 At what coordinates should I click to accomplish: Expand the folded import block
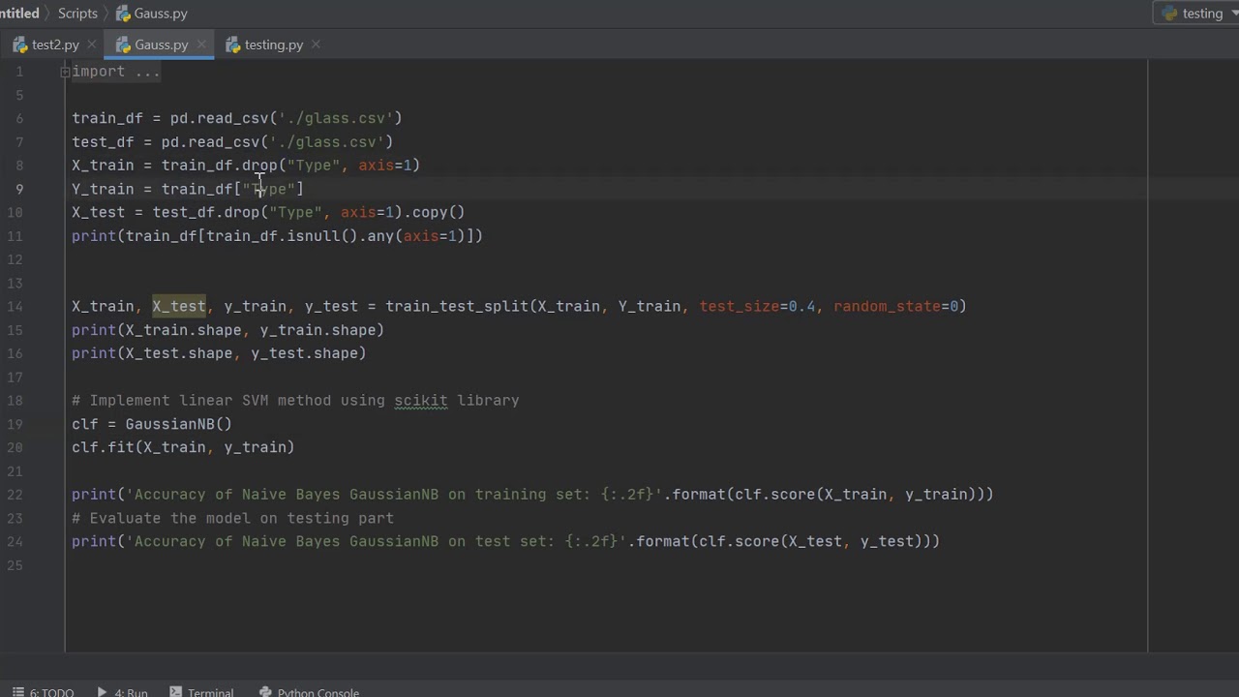pos(65,72)
